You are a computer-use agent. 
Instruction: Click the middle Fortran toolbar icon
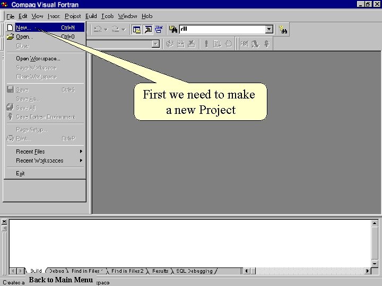(255, 44)
